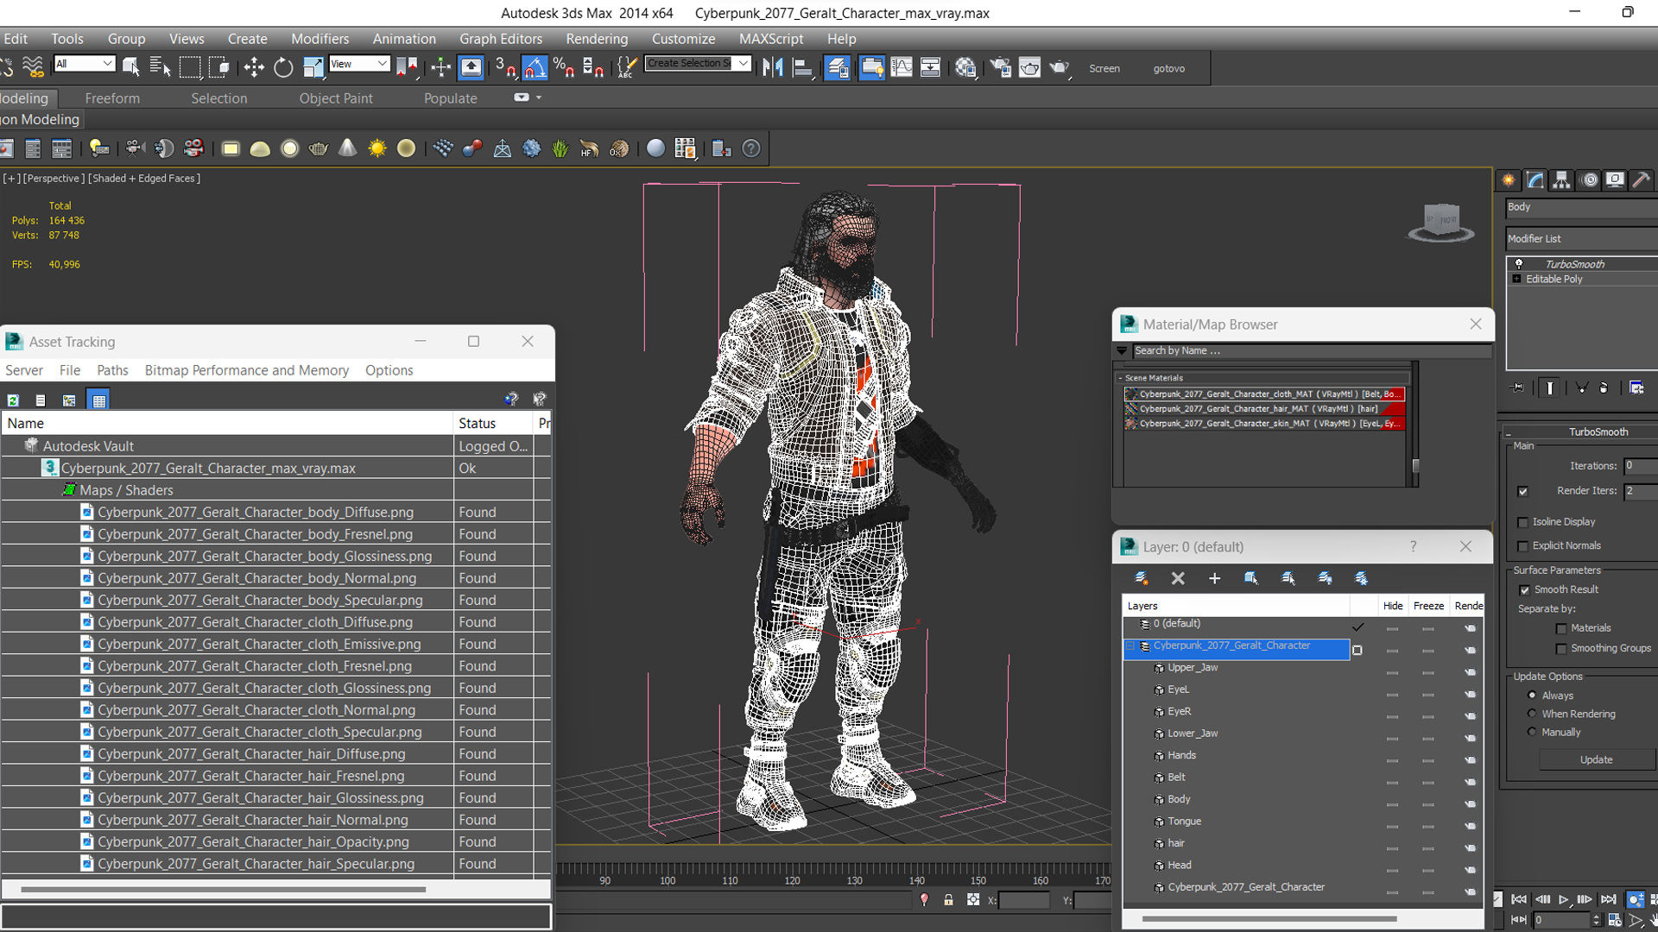Click Play Animation button
This screenshot has width=1658, height=932.
click(x=1564, y=899)
